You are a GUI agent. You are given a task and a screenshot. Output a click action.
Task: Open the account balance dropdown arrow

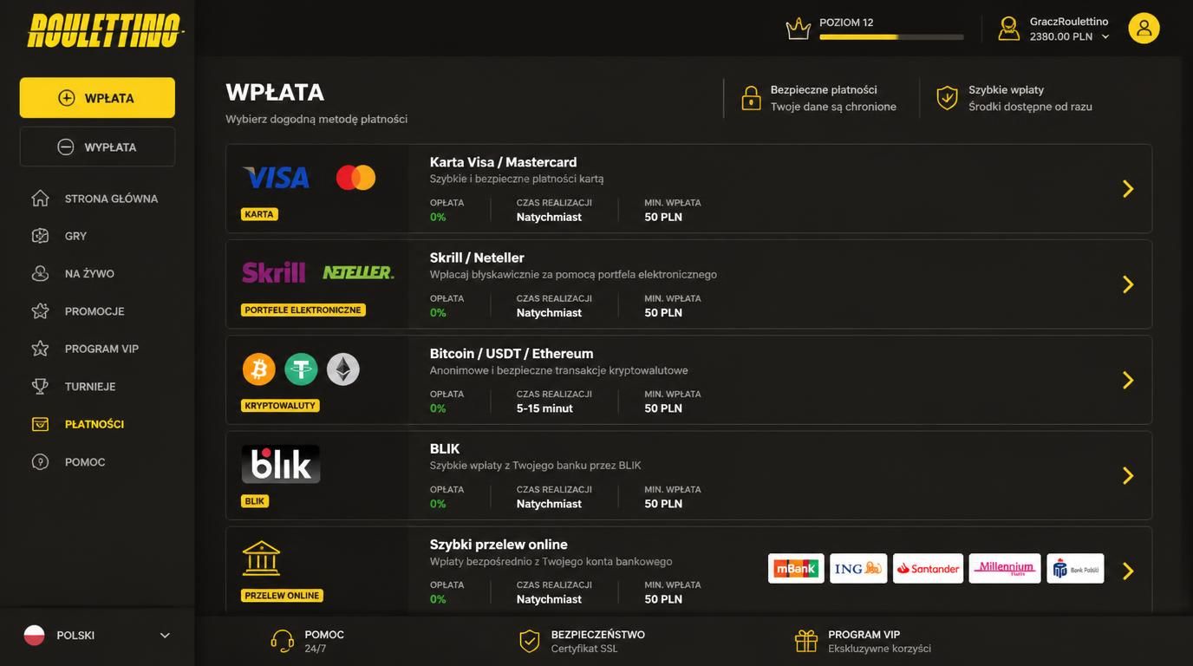pos(1105,37)
